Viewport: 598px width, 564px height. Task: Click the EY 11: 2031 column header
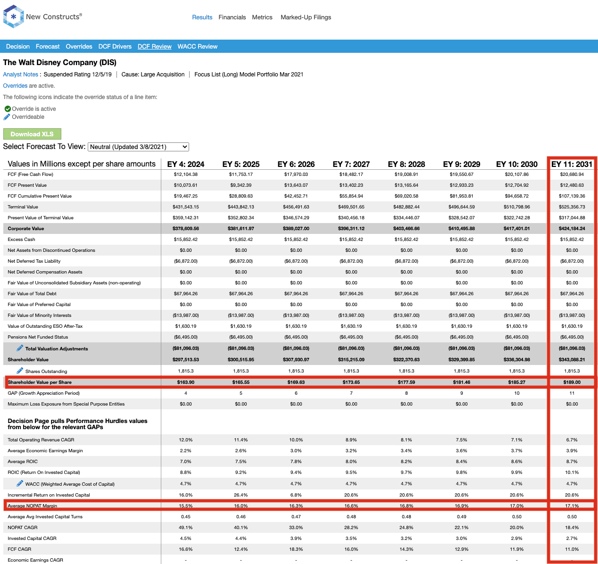(572, 164)
